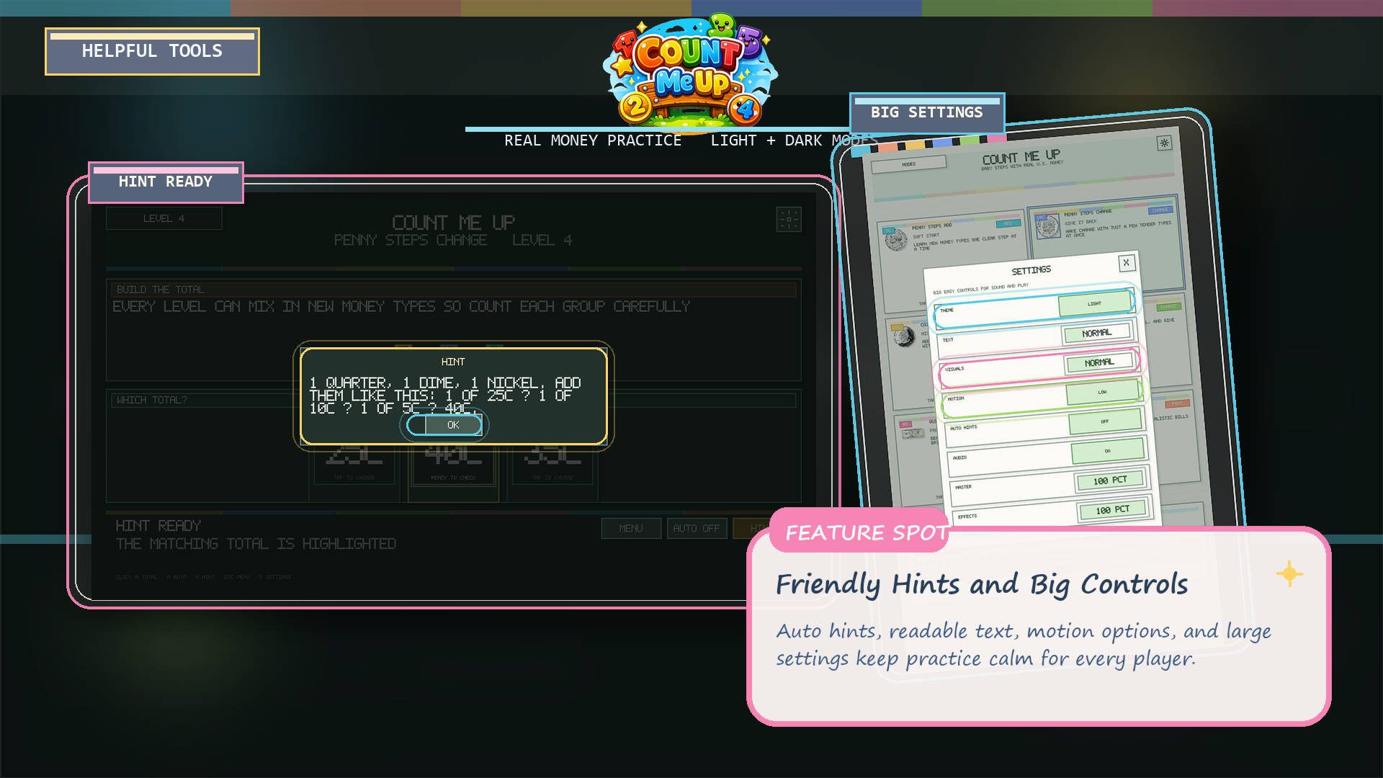Click the dime coin in Penny Steps Change

pos(1047,225)
